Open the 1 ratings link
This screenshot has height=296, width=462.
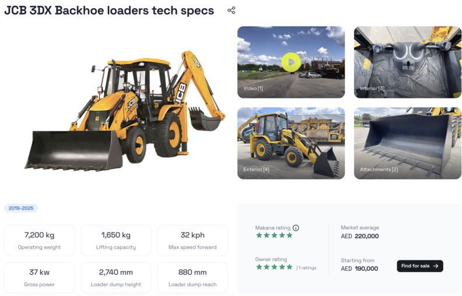[x=307, y=268]
